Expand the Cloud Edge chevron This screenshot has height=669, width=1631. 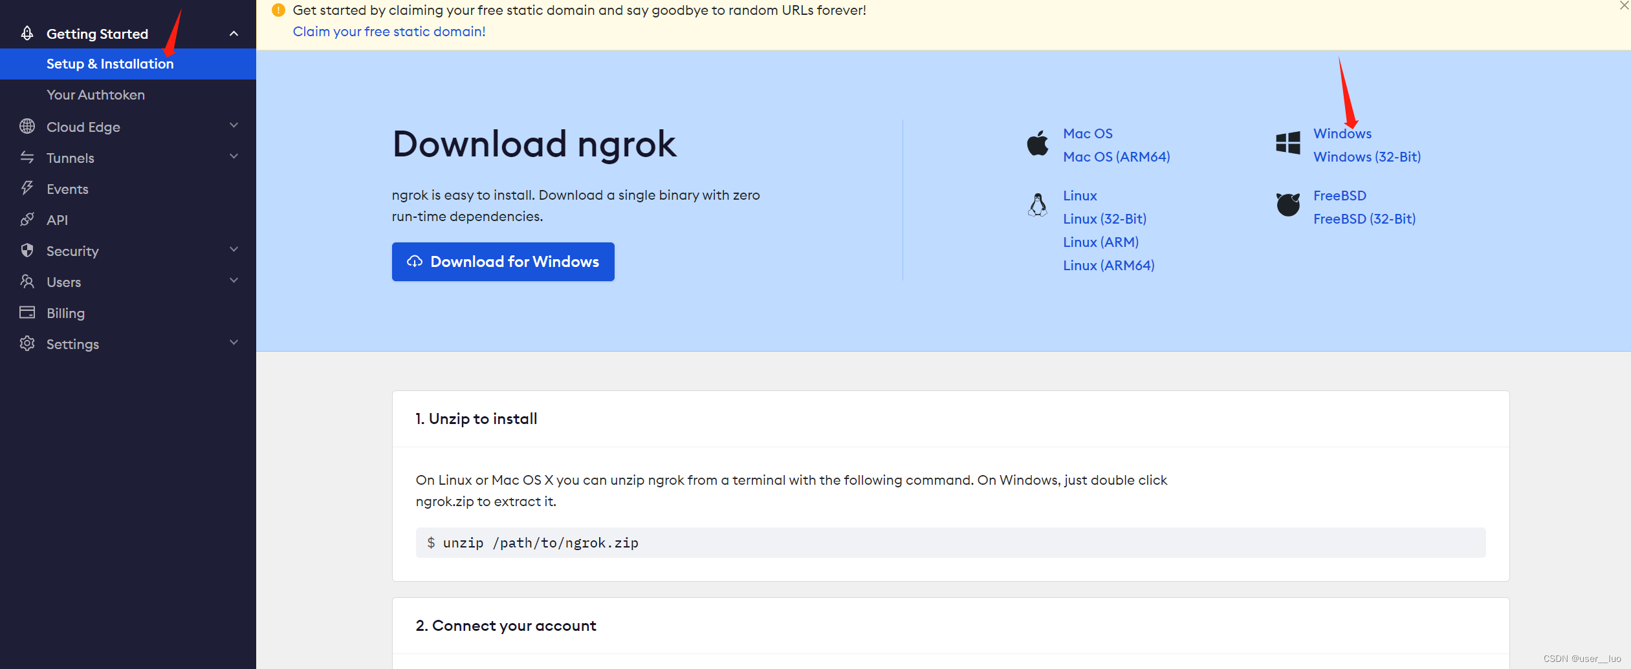tap(234, 125)
